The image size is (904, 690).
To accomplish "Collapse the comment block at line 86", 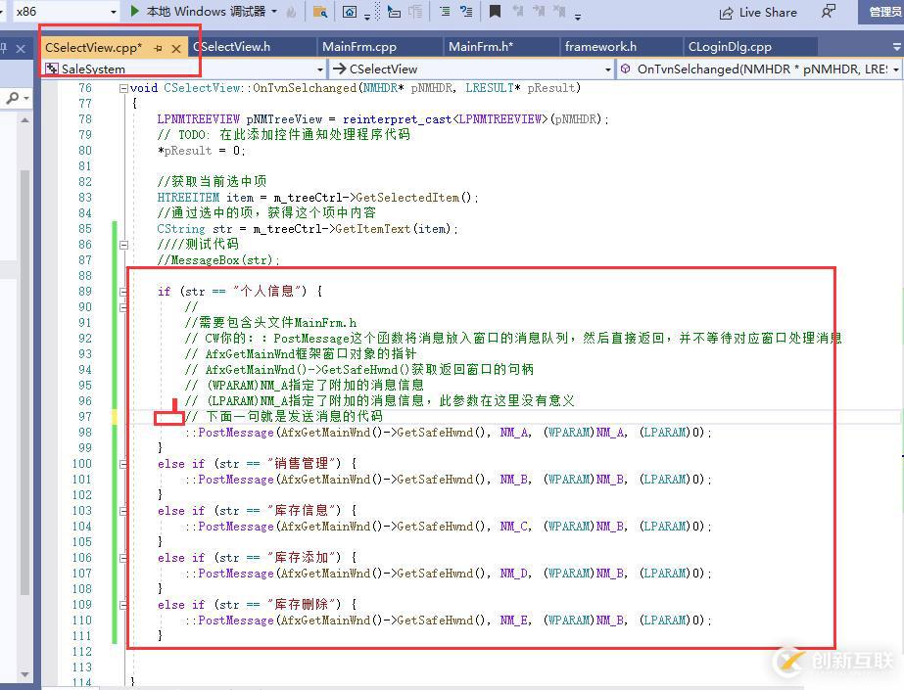I will [x=123, y=245].
